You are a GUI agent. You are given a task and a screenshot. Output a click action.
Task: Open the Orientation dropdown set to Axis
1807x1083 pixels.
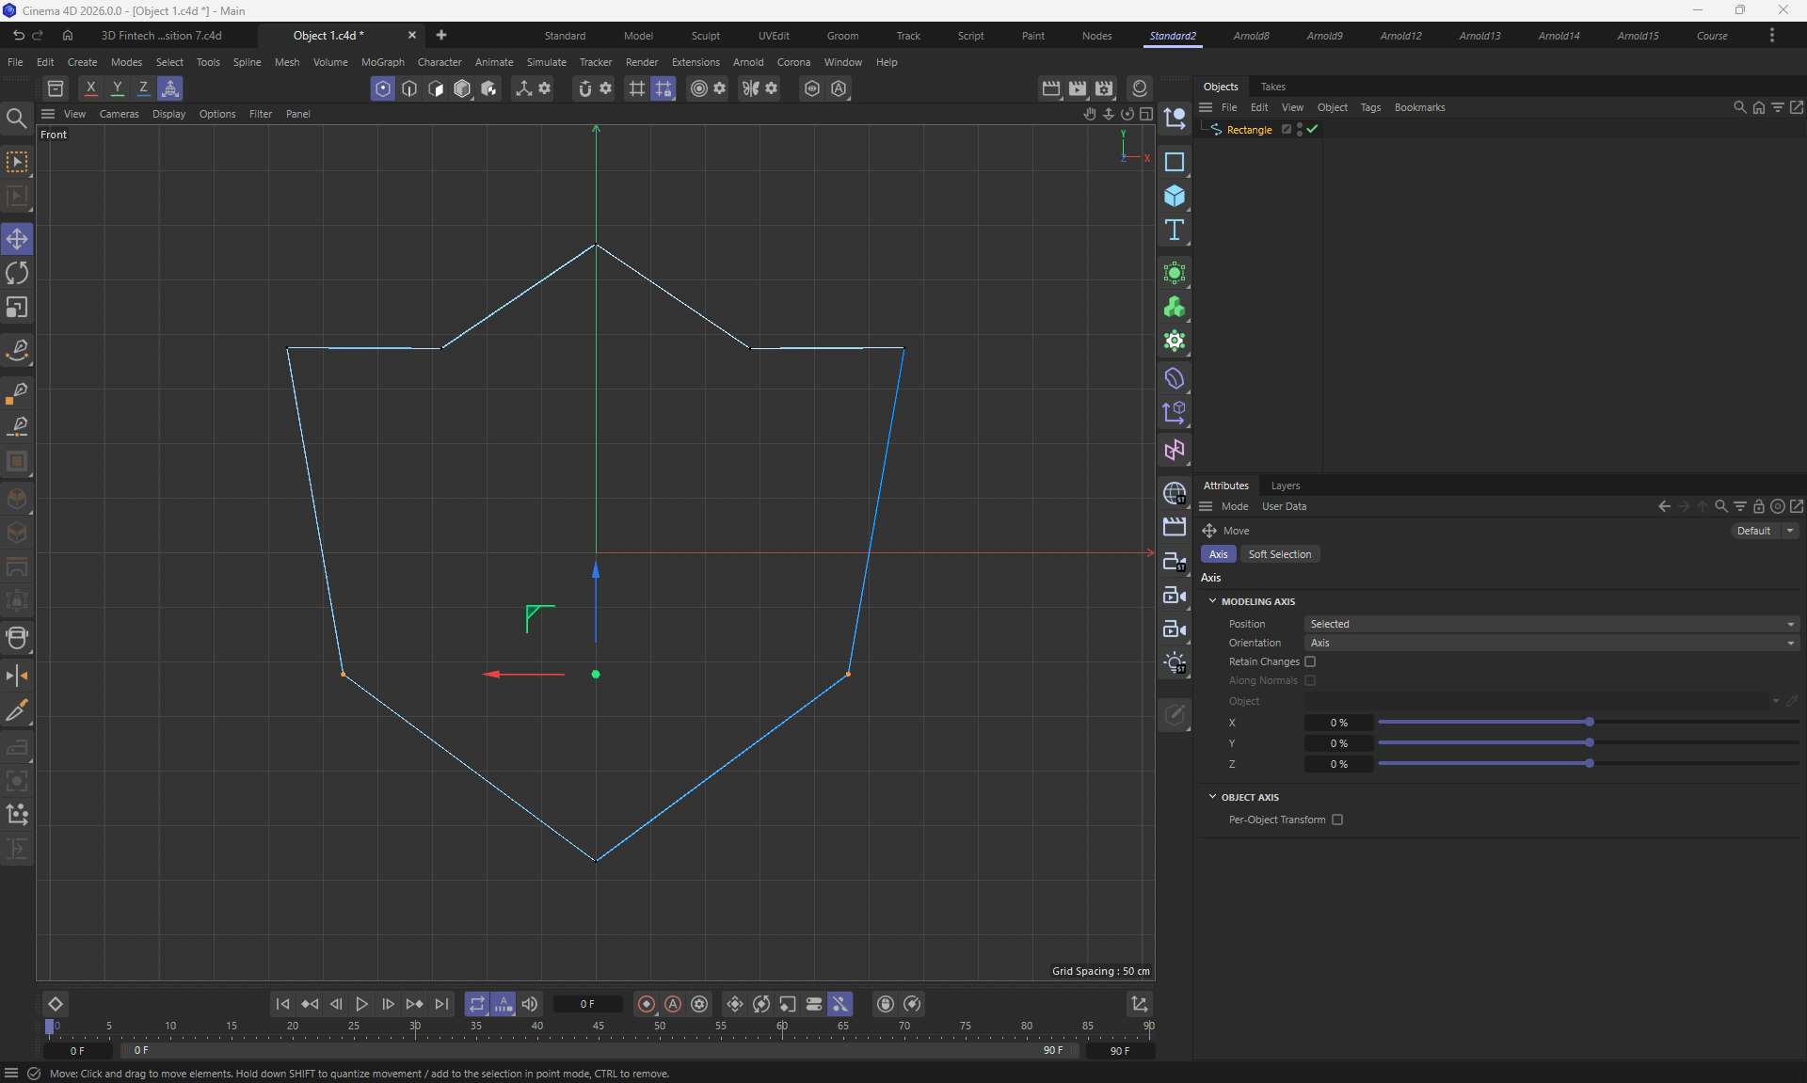pyautogui.click(x=1551, y=643)
